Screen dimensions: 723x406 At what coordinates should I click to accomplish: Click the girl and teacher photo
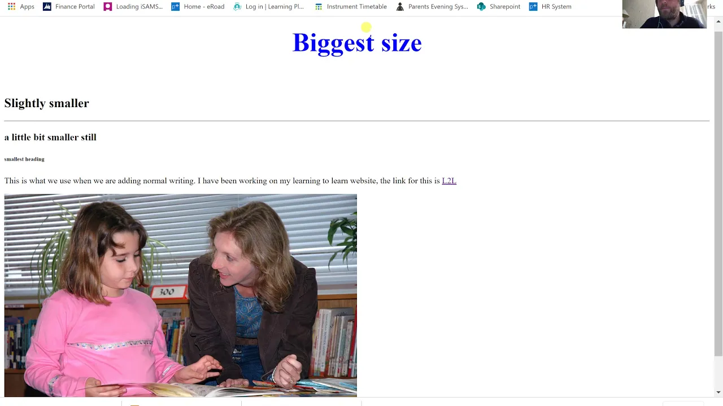click(181, 295)
